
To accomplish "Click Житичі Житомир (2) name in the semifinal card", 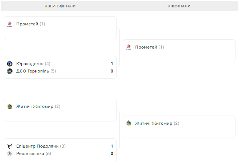I will tap(157, 123).
